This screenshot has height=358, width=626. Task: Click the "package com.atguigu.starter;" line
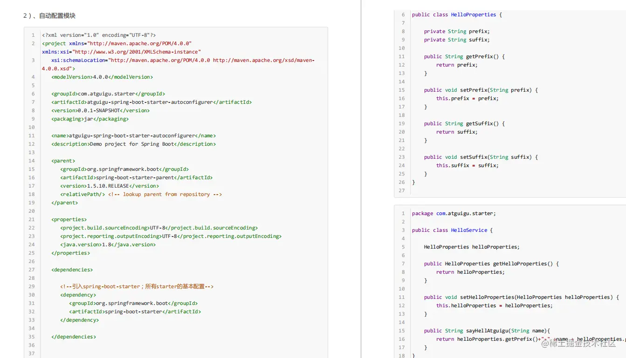coord(454,213)
